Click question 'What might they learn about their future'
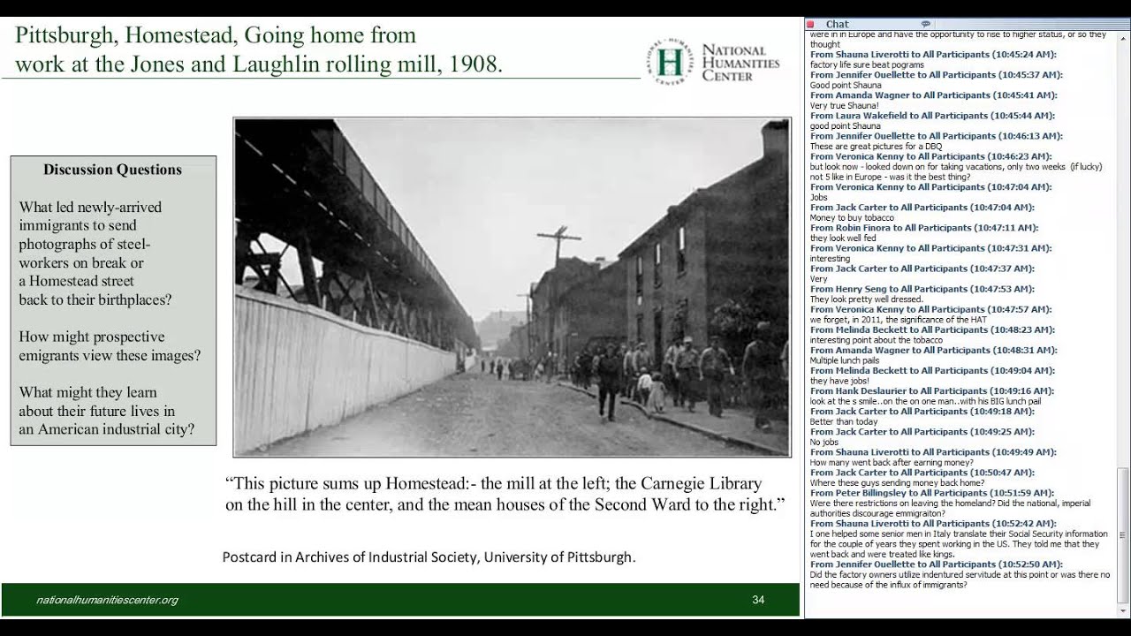Image resolution: width=1131 pixels, height=636 pixels. coord(106,411)
